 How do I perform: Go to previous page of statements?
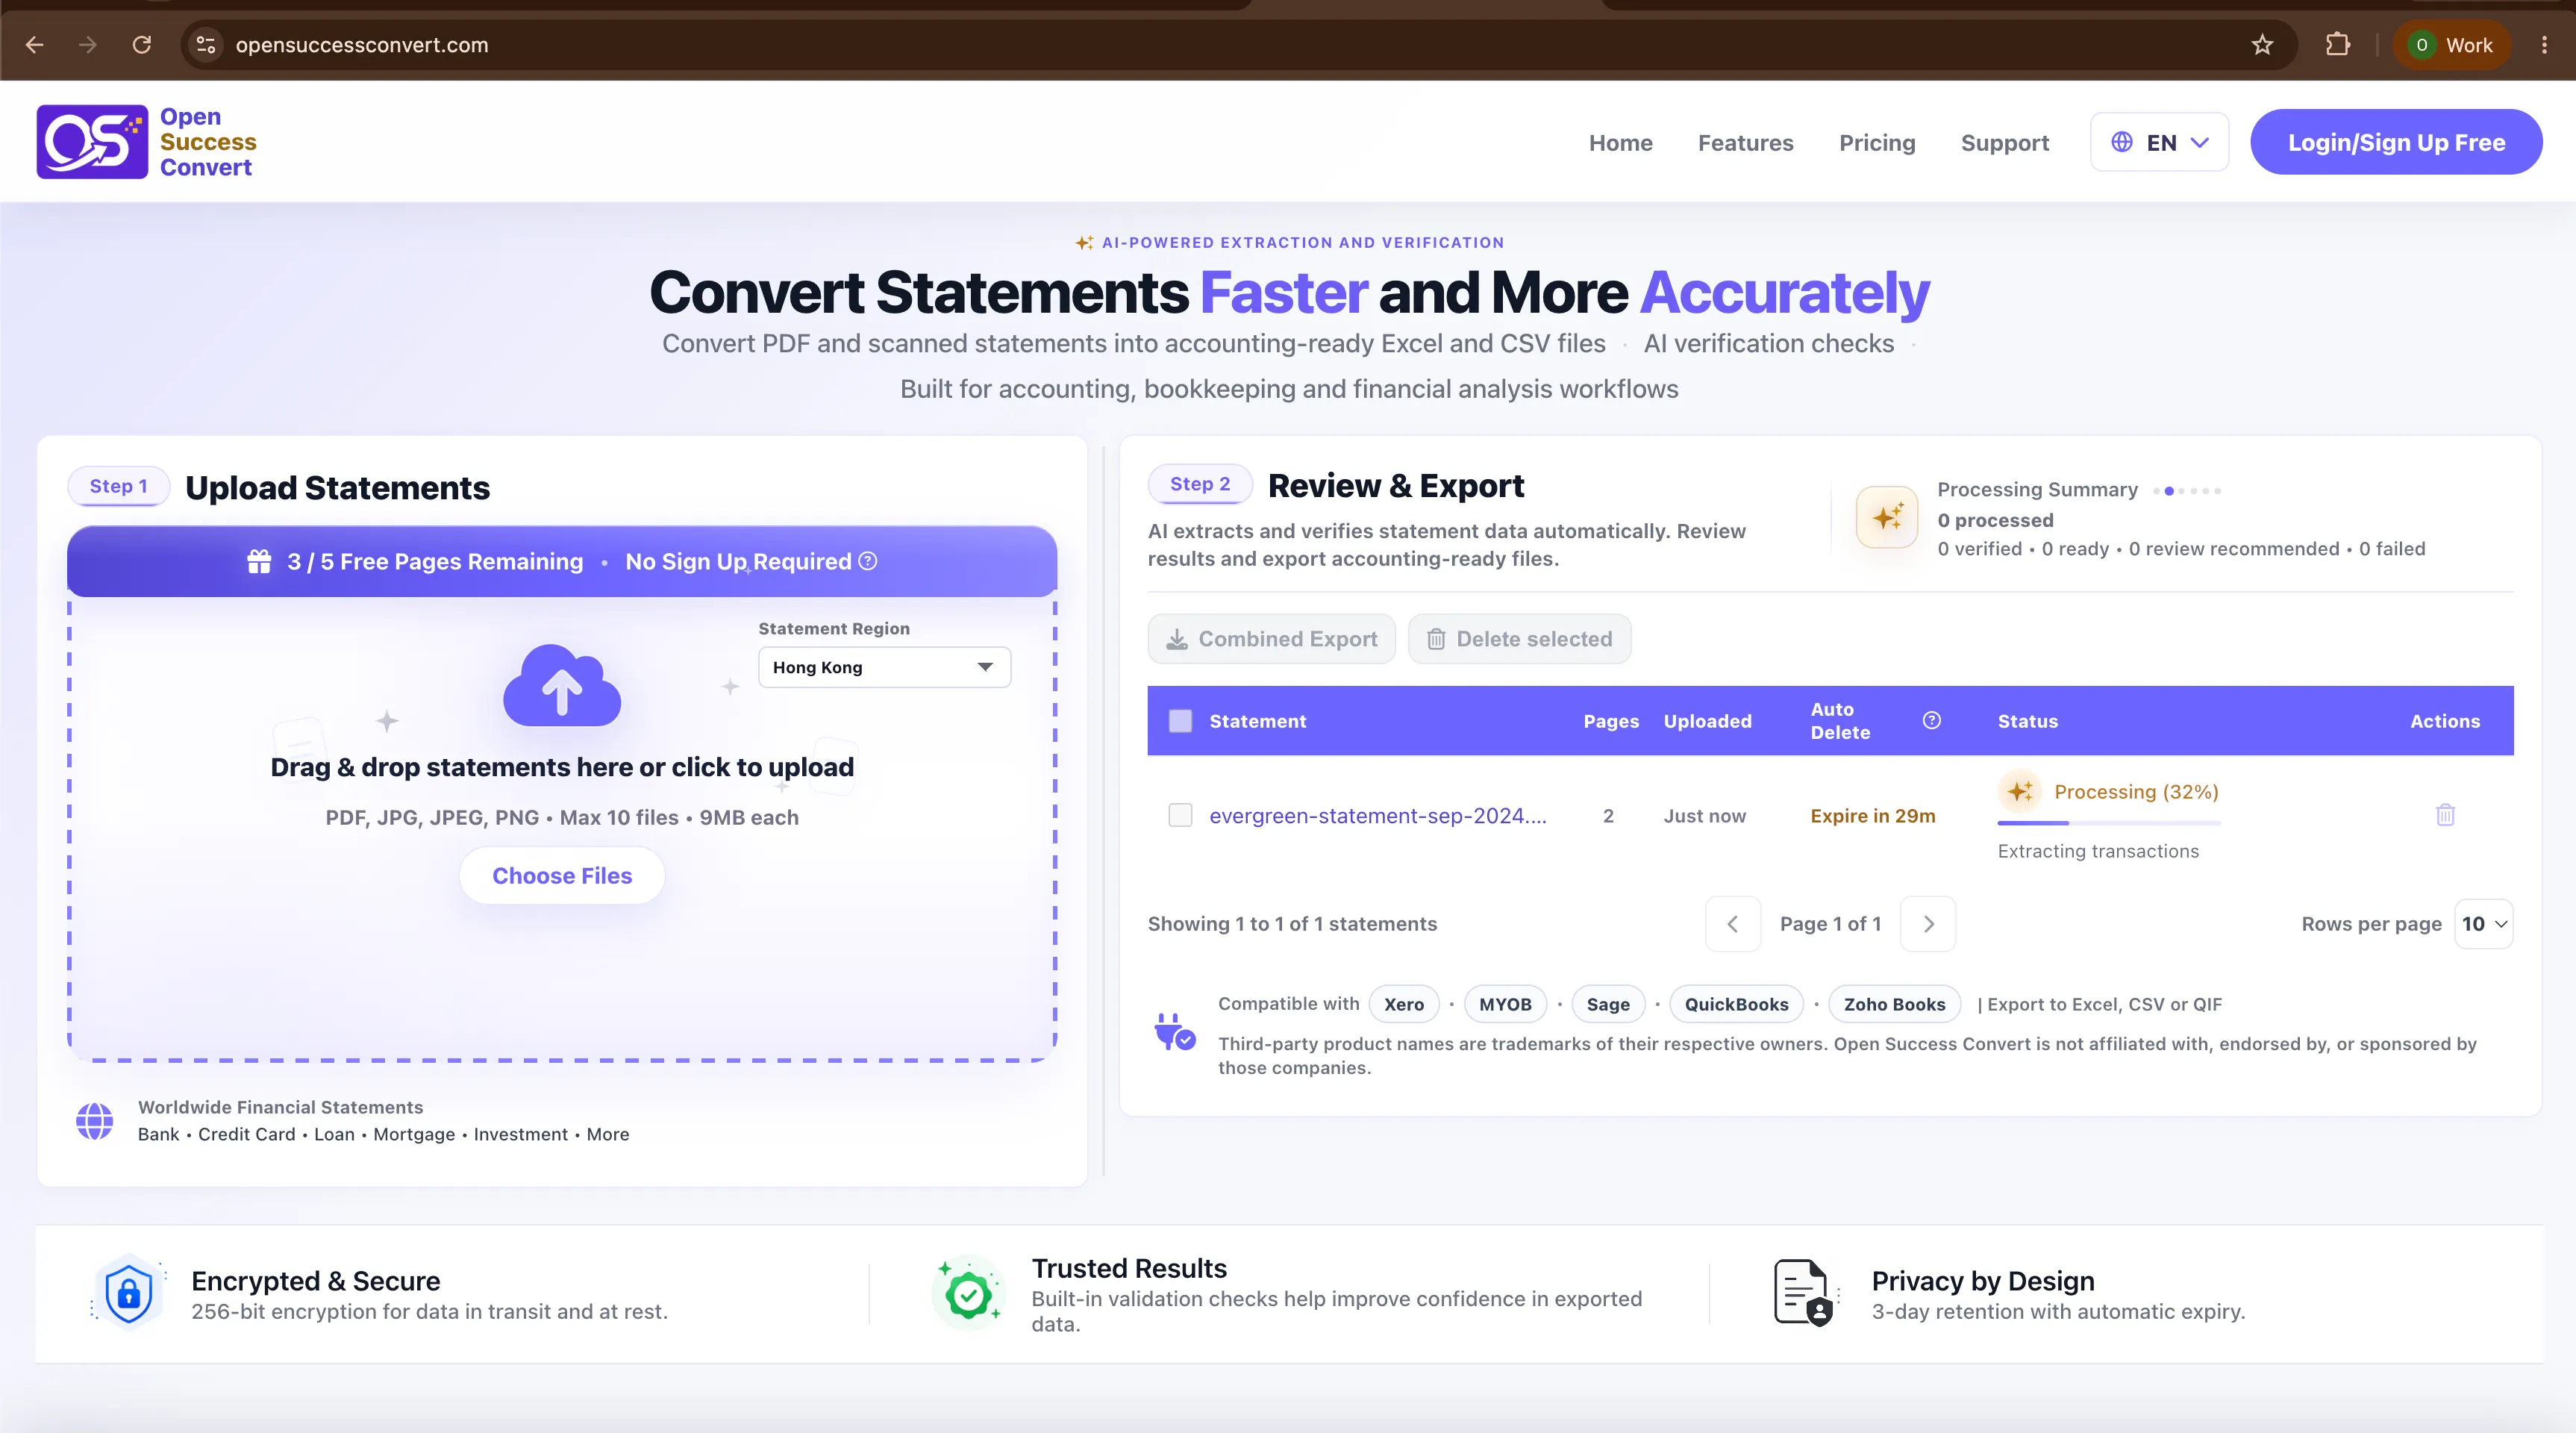coord(1733,924)
